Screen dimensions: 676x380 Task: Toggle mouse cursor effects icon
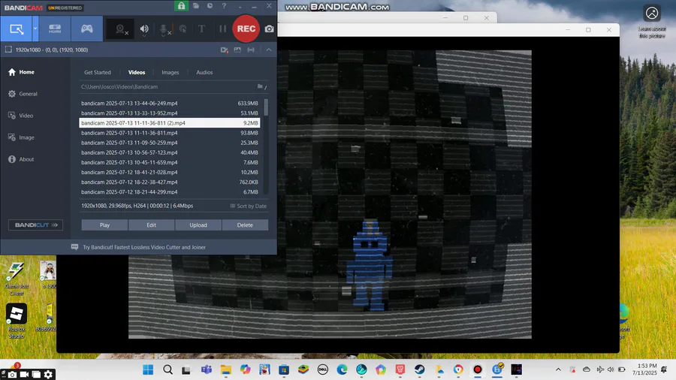pyautogui.click(x=183, y=29)
